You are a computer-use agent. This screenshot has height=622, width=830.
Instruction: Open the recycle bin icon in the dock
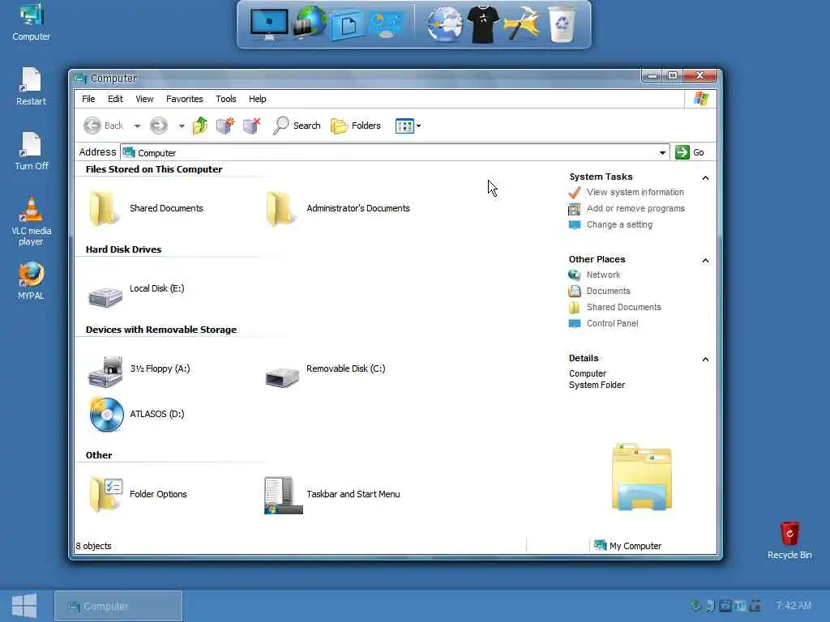(x=562, y=24)
